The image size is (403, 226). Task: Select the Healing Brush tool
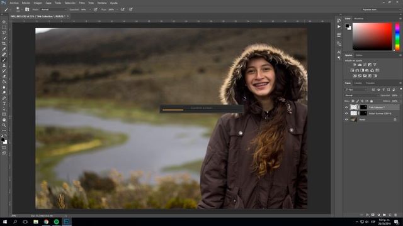pyautogui.click(x=4, y=55)
